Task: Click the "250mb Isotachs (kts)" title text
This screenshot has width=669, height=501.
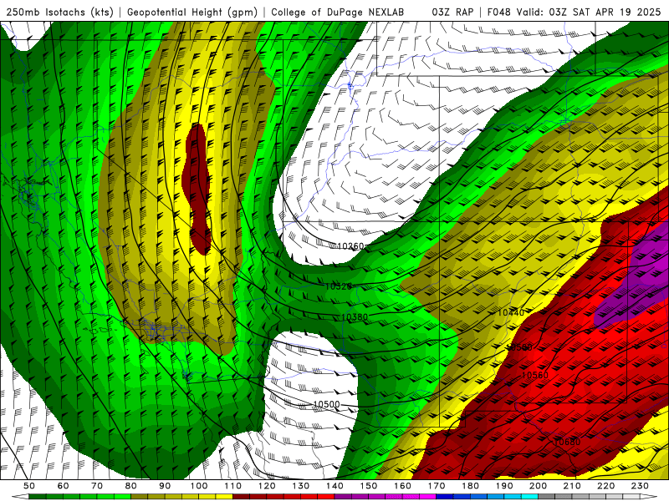Action: tap(59, 13)
